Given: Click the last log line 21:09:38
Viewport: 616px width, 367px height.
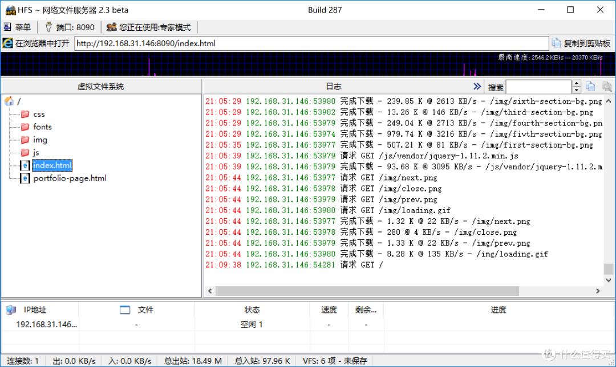Looking at the screenshot, I should (294, 265).
